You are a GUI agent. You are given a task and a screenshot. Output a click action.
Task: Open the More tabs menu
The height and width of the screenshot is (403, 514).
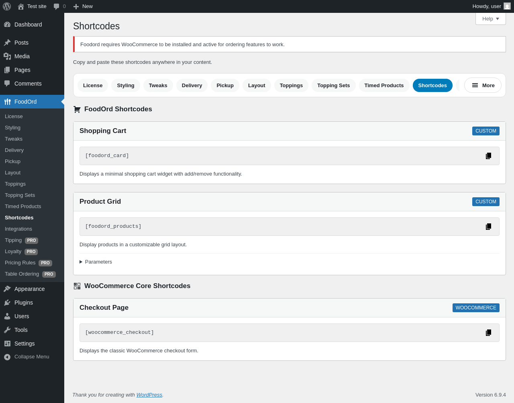pyautogui.click(x=483, y=85)
